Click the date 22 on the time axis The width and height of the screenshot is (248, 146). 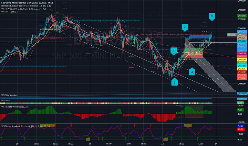163,144
